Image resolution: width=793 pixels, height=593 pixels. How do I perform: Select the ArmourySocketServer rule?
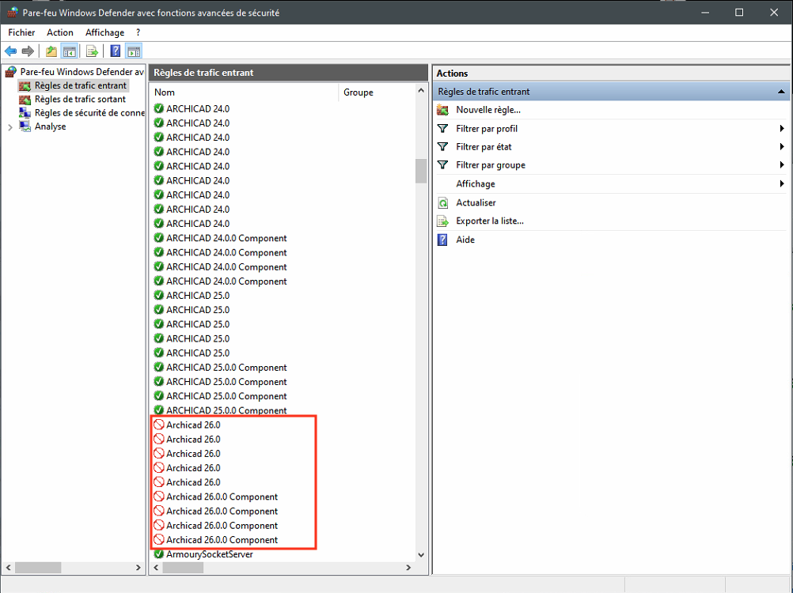click(x=210, y=554)
